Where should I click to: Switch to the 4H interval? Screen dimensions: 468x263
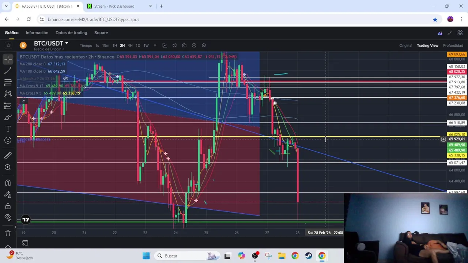[130, 45]
